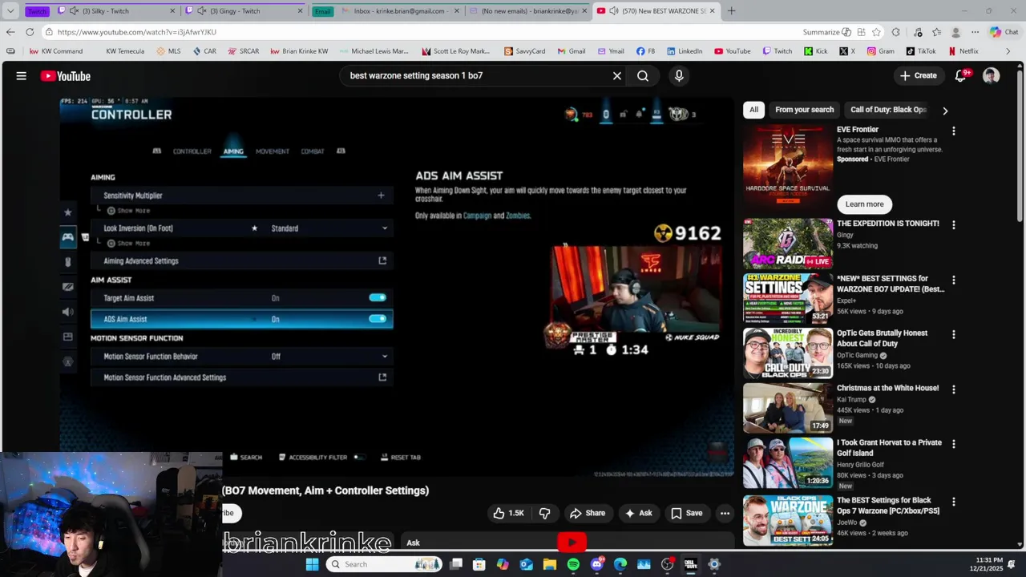The height and width of the screenshot is (577, 1026).
Task: Open options for The Expedition Is Tonight video
Action: [x=953, y=225]
